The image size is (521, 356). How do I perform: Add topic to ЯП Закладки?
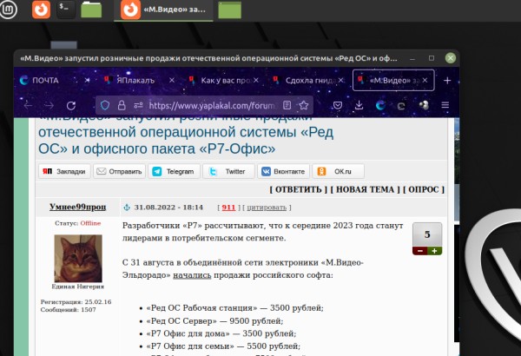[x=64, y=171]
